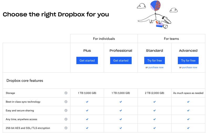This screenshot has width=208, height=133.
Task: Click the info icon next to Storage
Action: pyautogui.click(x=66, y=93)
